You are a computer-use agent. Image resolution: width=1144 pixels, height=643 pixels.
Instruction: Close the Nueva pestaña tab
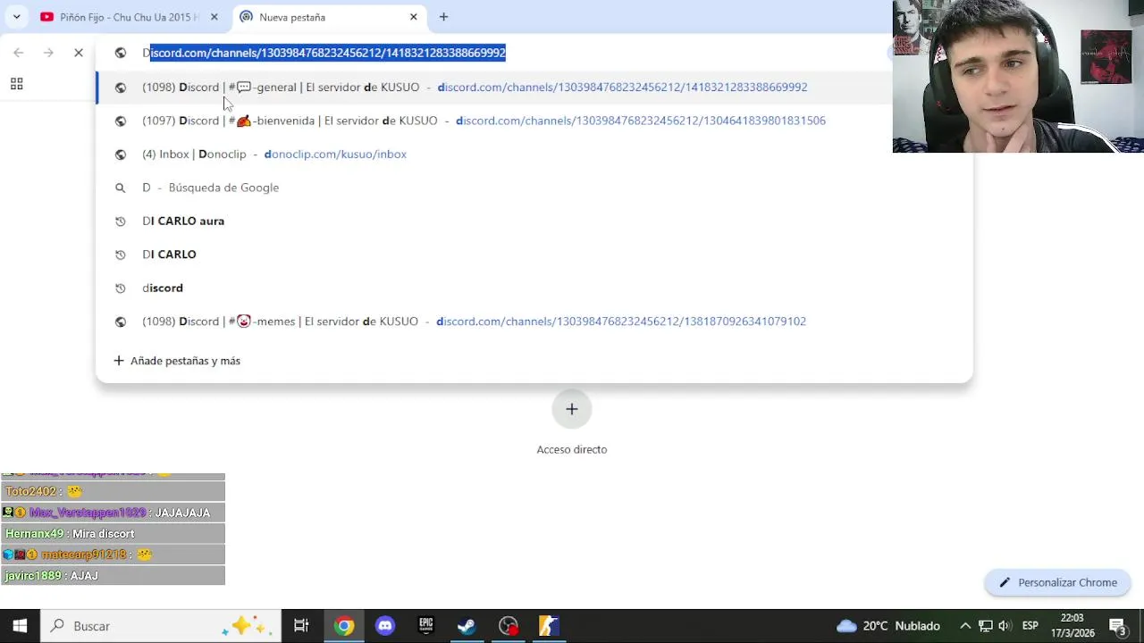click(x=413, y=17)
